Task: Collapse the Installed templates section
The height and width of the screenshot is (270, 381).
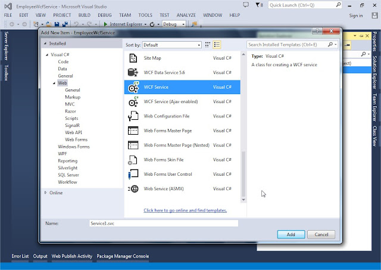Action: click(x=45, y=44)
